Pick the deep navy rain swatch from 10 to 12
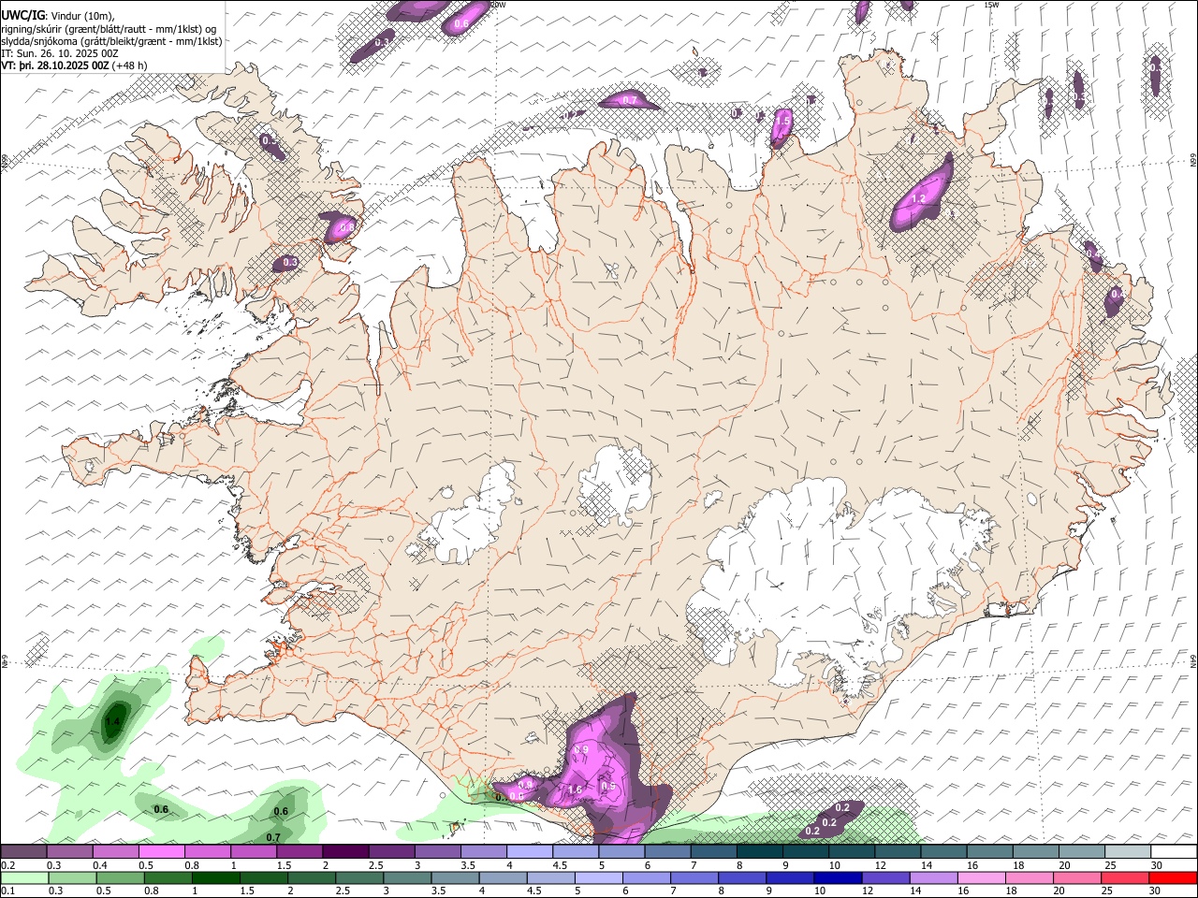The height and width of the screenshot is (898, 1198). pyautogui.click(x=840, y=877)
